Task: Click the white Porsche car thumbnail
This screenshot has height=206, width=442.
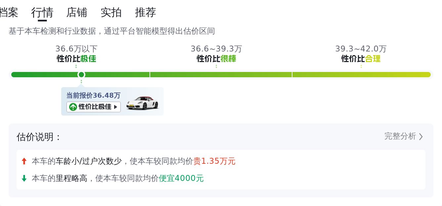Action: [143, 103]
